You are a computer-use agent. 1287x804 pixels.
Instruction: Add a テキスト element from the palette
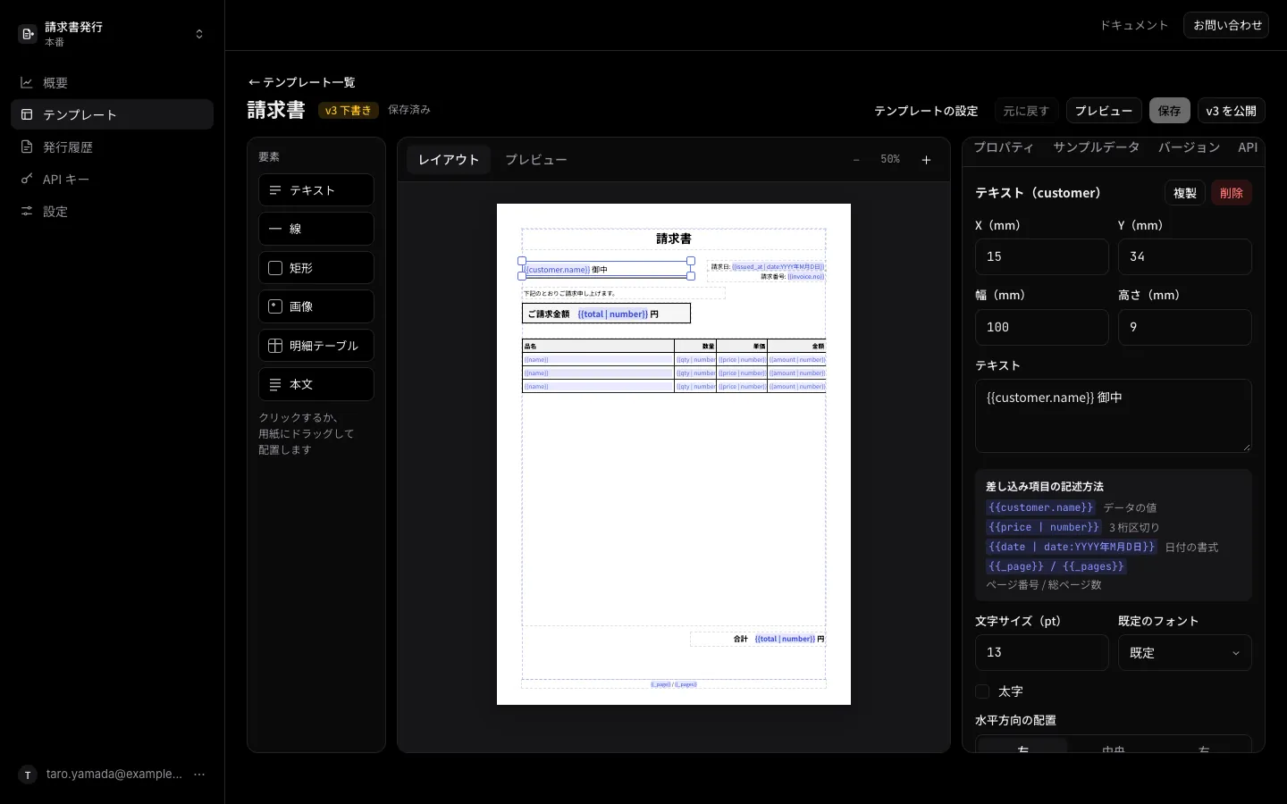[316, 190]
